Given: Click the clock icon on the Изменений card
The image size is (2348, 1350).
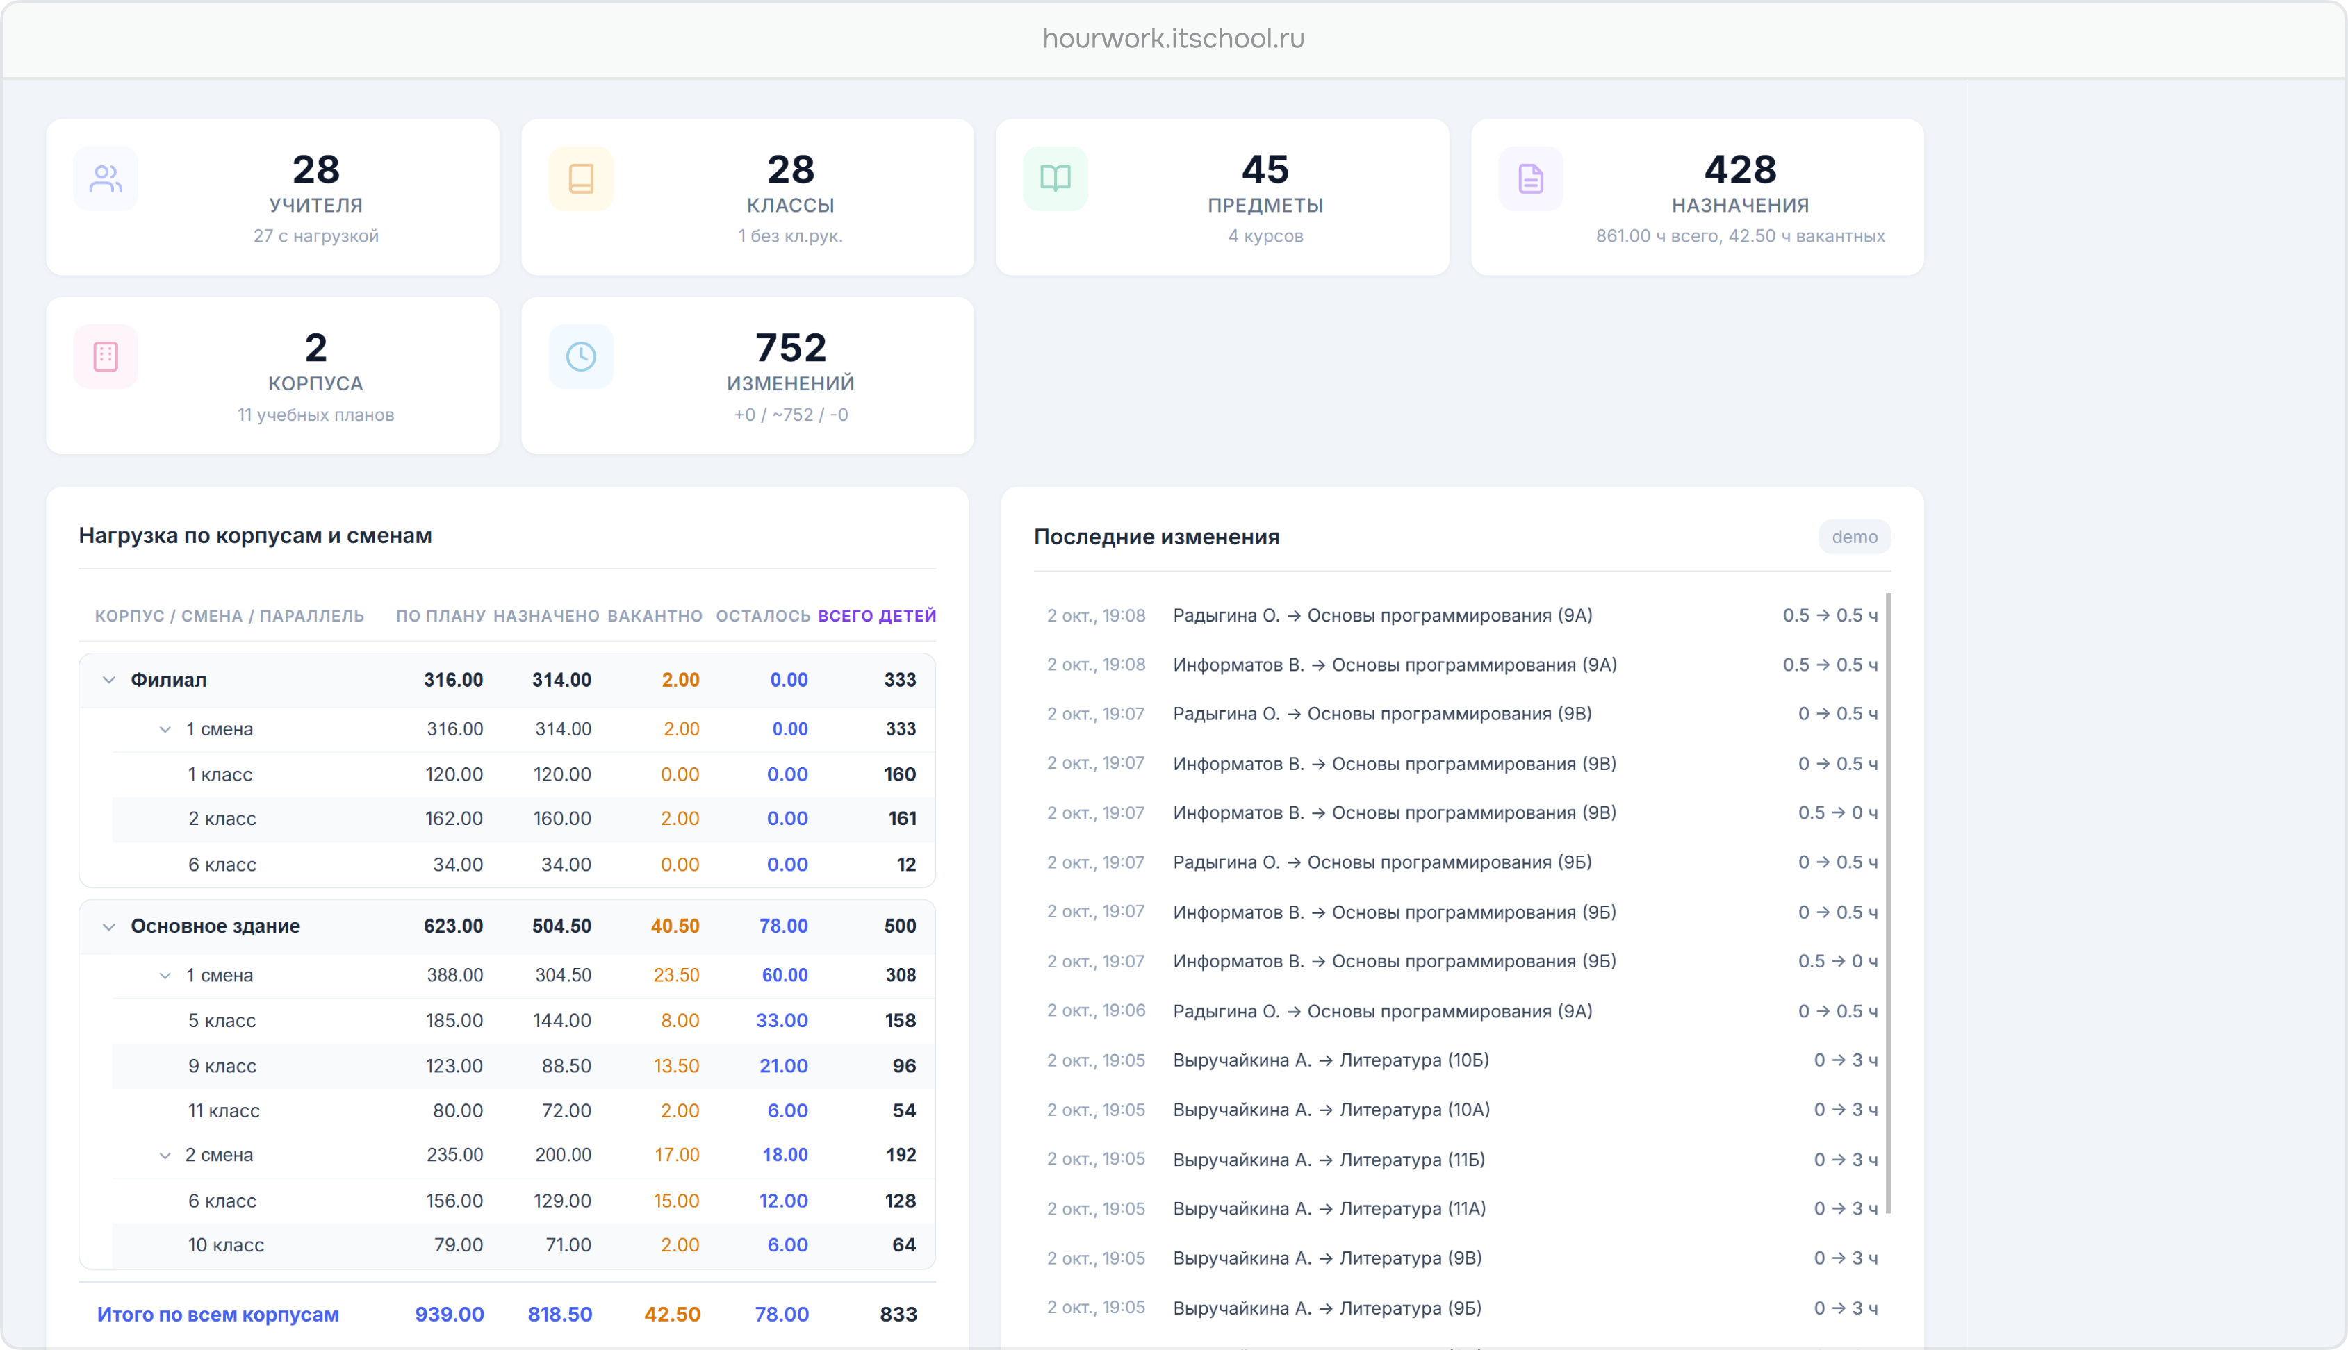Looking at the screenshot, I should click(581, 356).
